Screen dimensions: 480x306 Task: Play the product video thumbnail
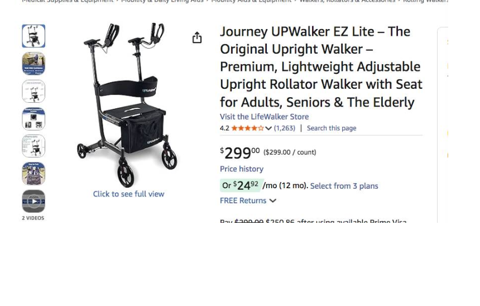(x=33, y=201)
